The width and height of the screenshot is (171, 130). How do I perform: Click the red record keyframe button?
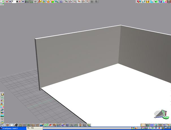[7, 1]
